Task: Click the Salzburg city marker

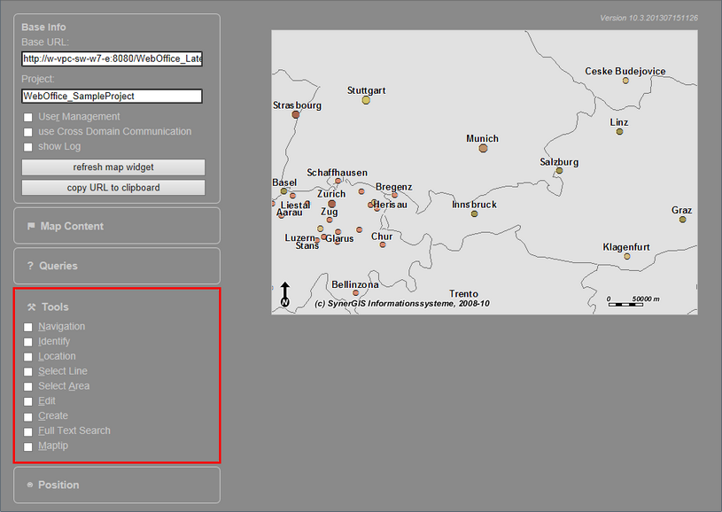Action: (559, 173)
